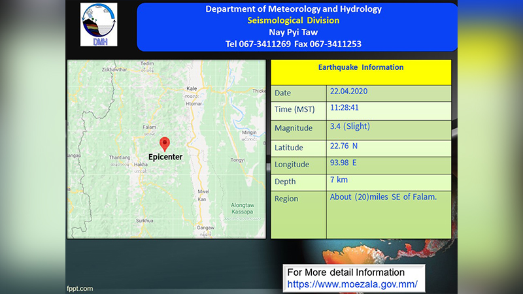Select the magnitude value '3.4 (Slight)'
523x294 pixels.
click(350, 126)
